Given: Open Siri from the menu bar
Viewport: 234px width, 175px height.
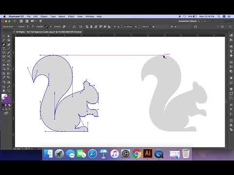Looking at the screenshot, I should pos(224,17).
